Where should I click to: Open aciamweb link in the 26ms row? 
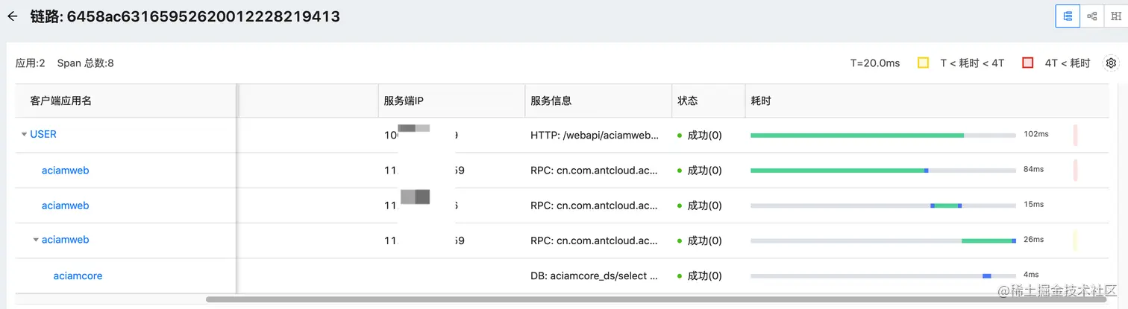[65, 240]
